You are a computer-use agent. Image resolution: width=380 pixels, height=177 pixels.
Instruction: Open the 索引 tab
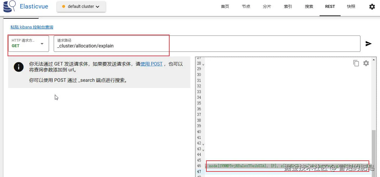point(288,6)
